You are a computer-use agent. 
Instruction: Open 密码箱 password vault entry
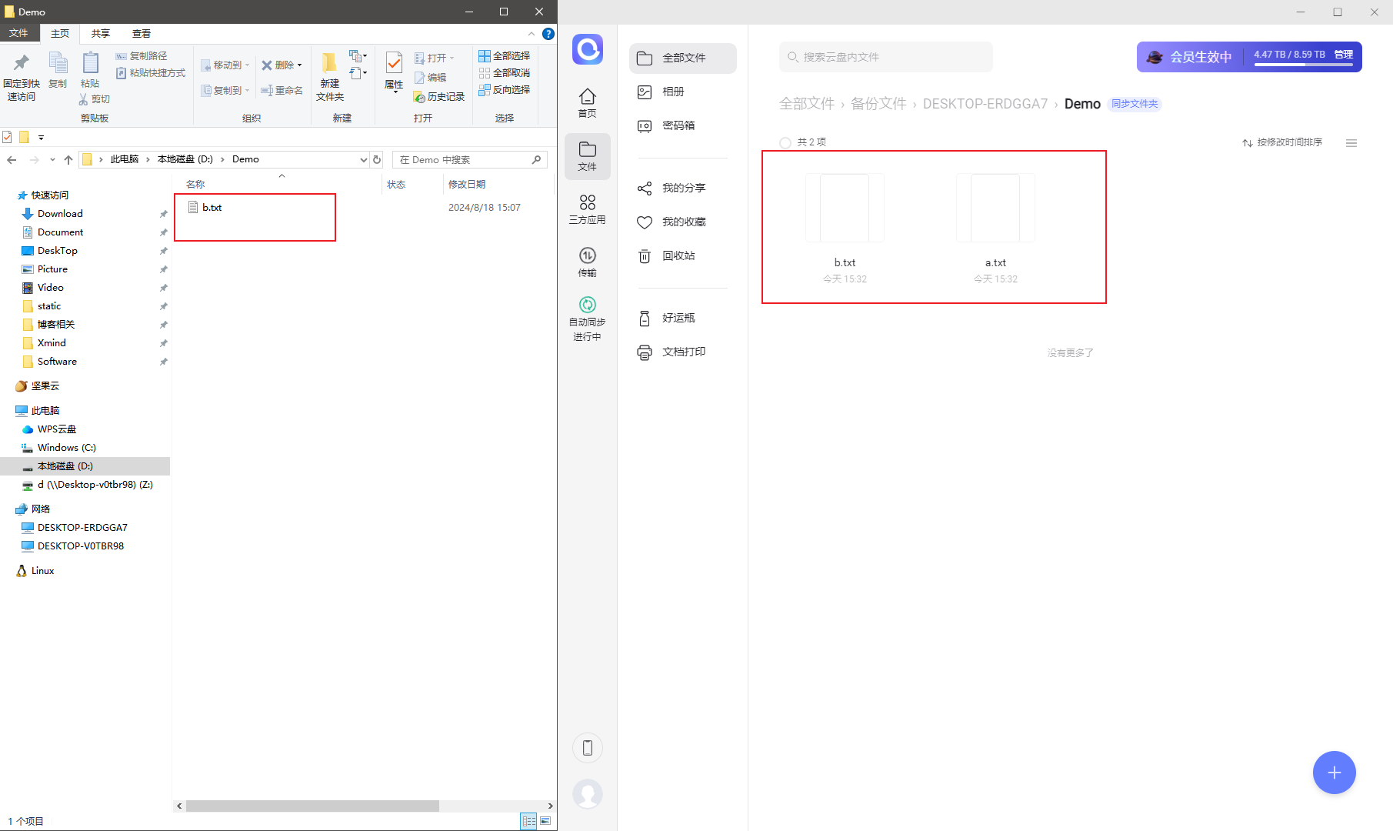pos(683,126)
